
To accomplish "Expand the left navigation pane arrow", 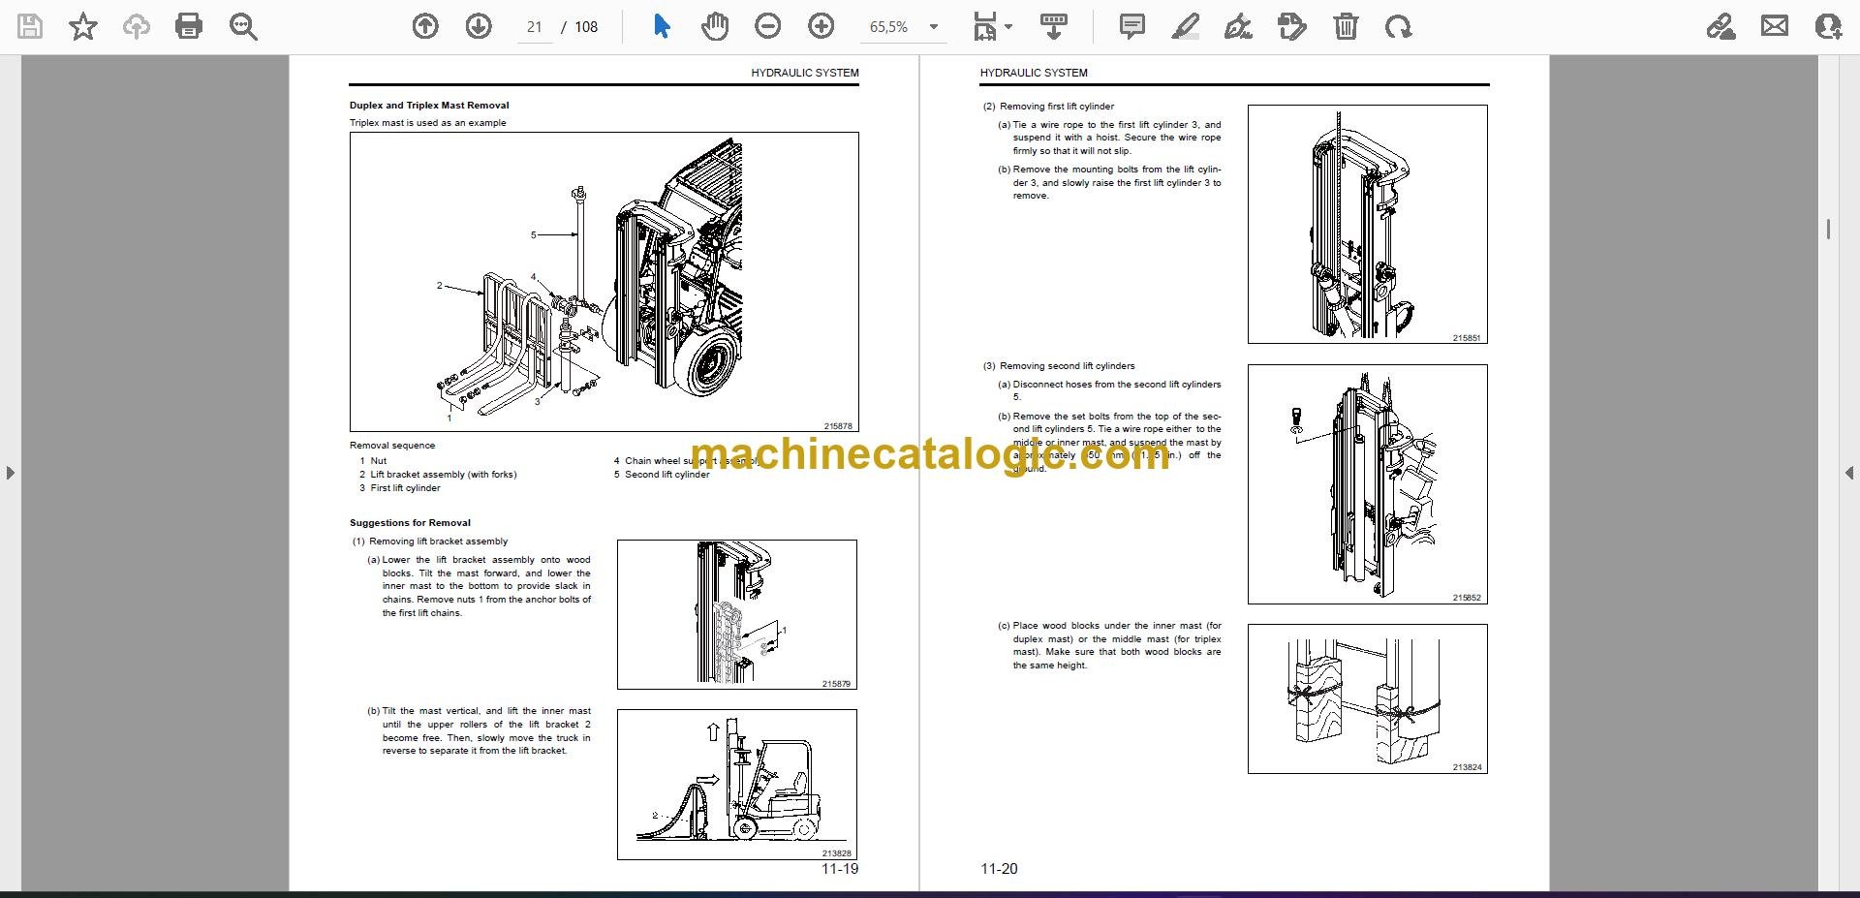I will coord(10,473).
